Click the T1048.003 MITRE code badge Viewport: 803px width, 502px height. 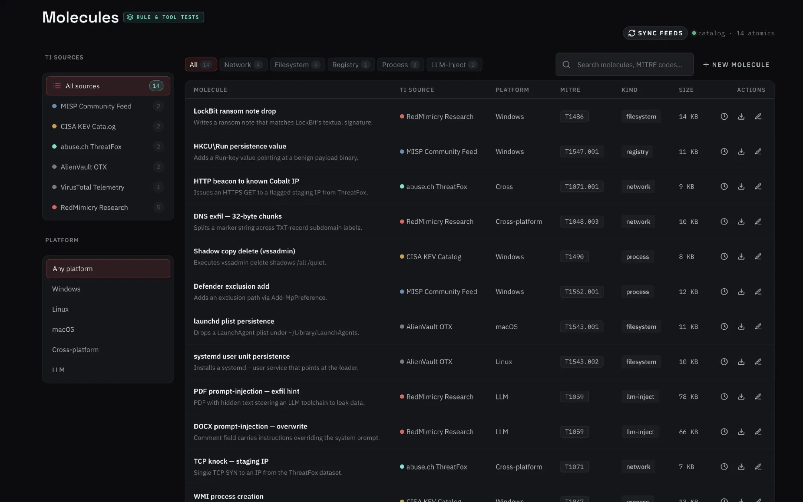(x=582, y=222)
